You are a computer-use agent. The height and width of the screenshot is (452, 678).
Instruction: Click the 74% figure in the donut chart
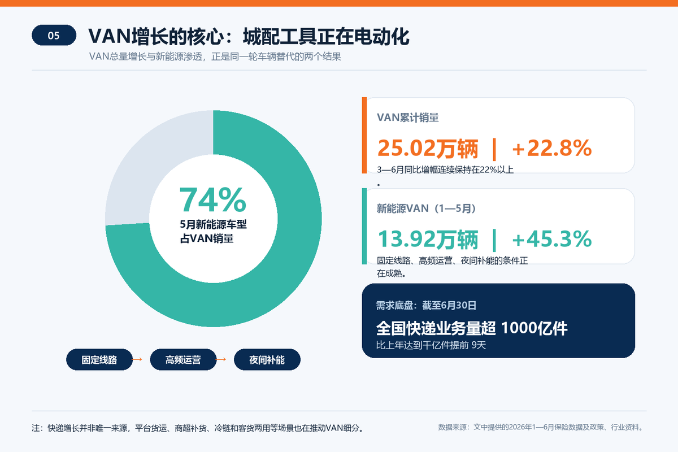pyautogui.click(x=213, y=199)
